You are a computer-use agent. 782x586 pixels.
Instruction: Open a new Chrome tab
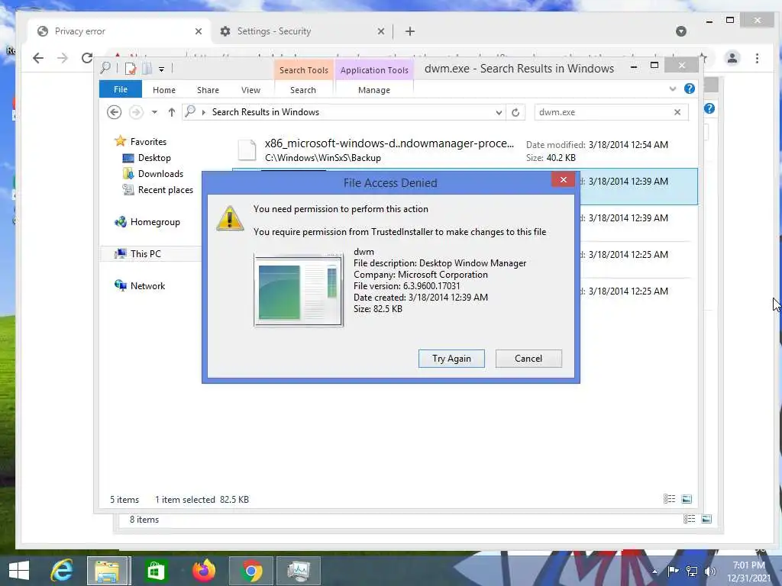tap(410, 31)
